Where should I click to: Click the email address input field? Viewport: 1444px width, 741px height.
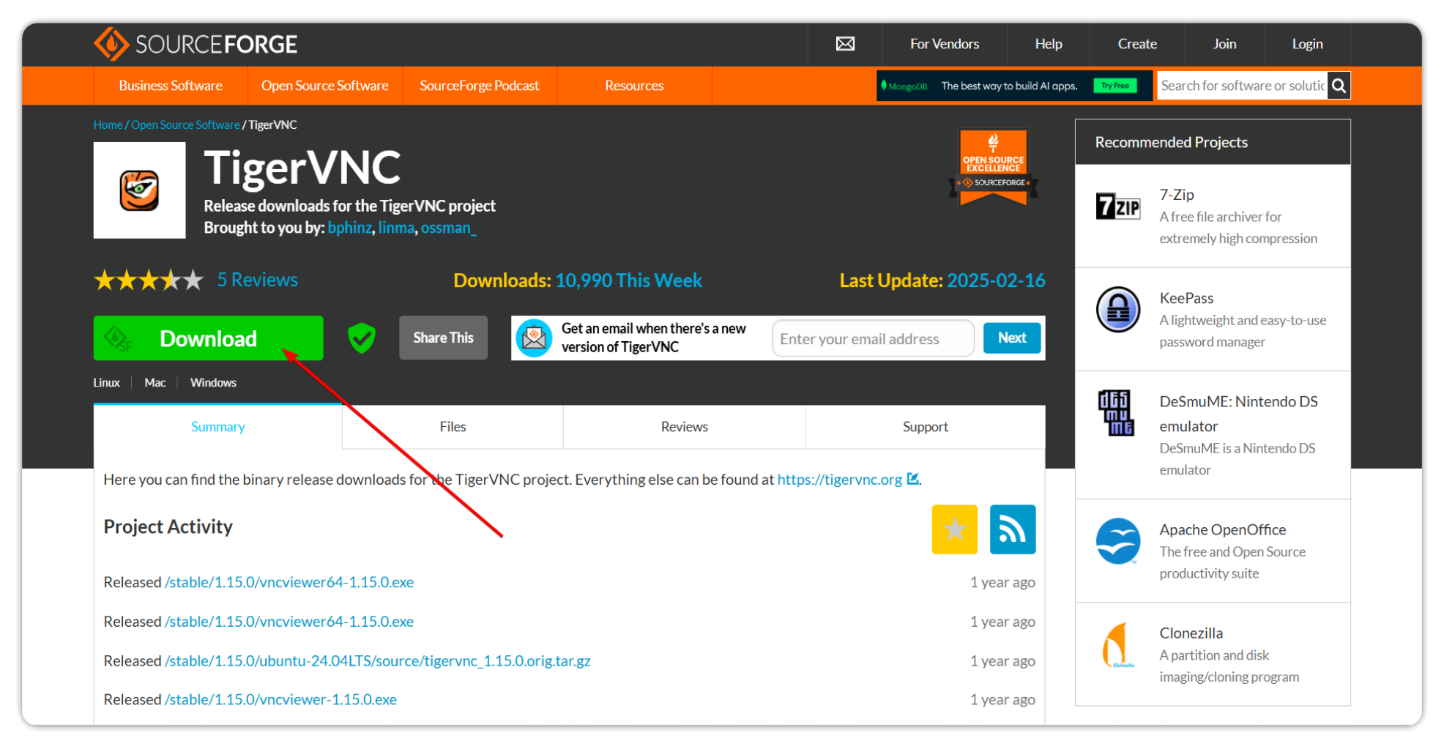click(872, 338)
